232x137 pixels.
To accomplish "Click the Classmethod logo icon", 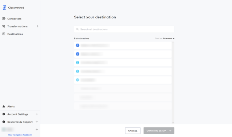I will coord(5,8).
